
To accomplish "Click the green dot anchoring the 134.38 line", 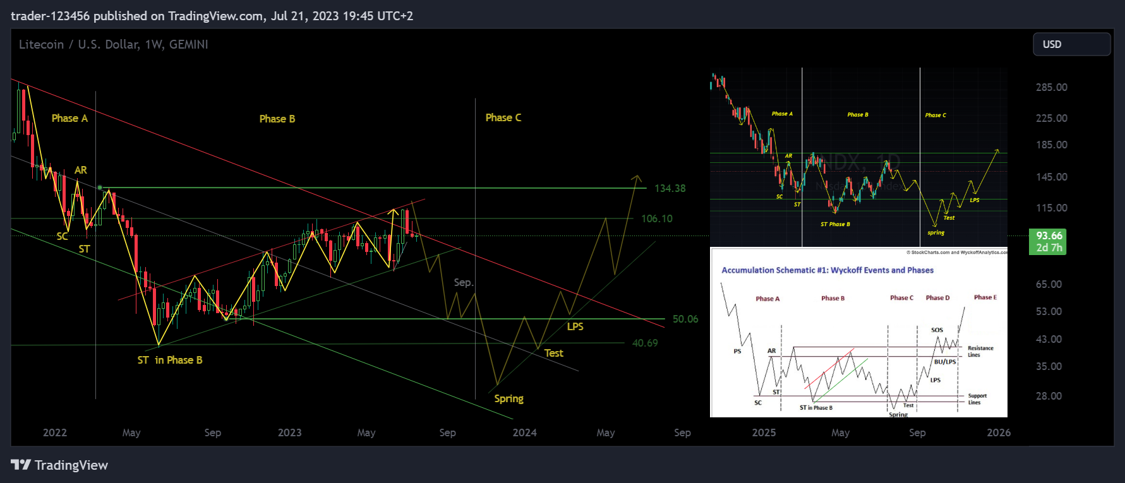I will (100, 188).
